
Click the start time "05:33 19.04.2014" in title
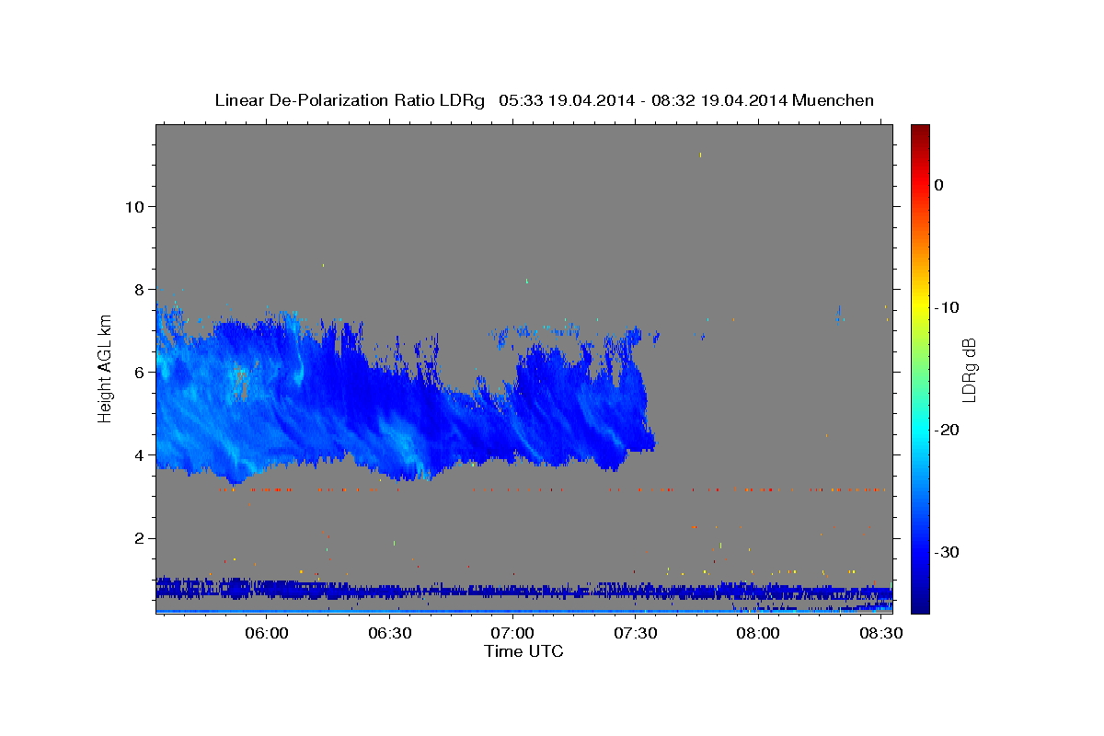566,100
